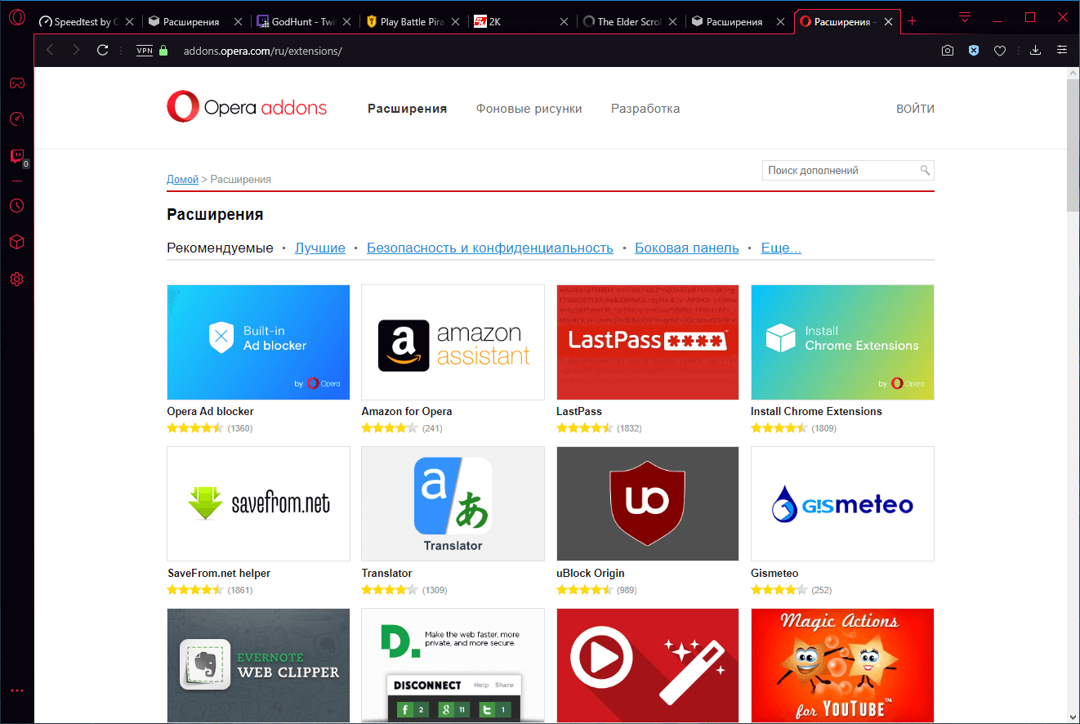Click the Opera addons logo
The height and width of the screenshot is (724, 1080).
click(x=247, y=107)
